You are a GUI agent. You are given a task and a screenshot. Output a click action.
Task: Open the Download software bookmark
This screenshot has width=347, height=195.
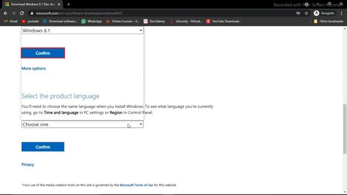(60, 21)
